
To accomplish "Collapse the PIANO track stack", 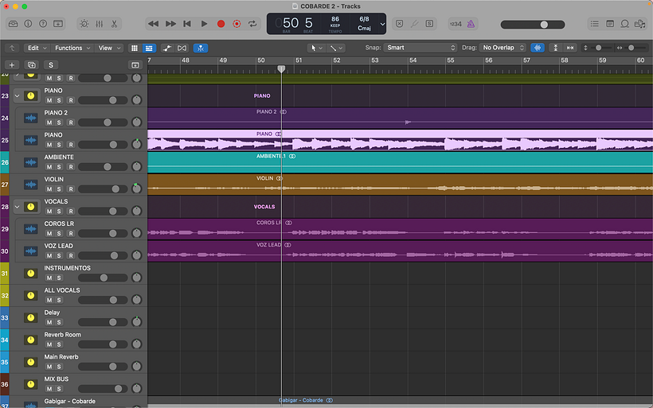I will (x=17, y=96).
